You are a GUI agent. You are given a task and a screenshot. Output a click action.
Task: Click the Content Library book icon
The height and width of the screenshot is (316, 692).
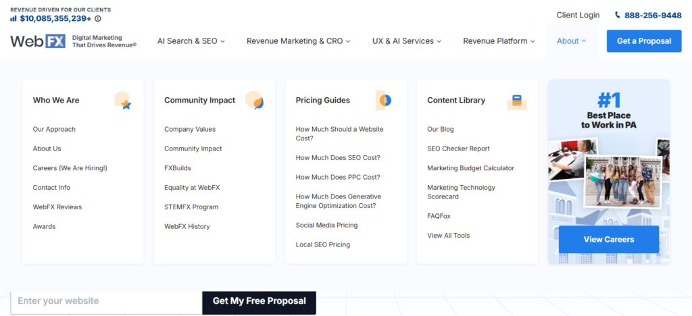[x=517, y=102]
